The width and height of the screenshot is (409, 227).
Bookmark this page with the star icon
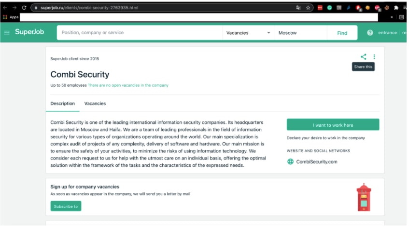[308, 8]
